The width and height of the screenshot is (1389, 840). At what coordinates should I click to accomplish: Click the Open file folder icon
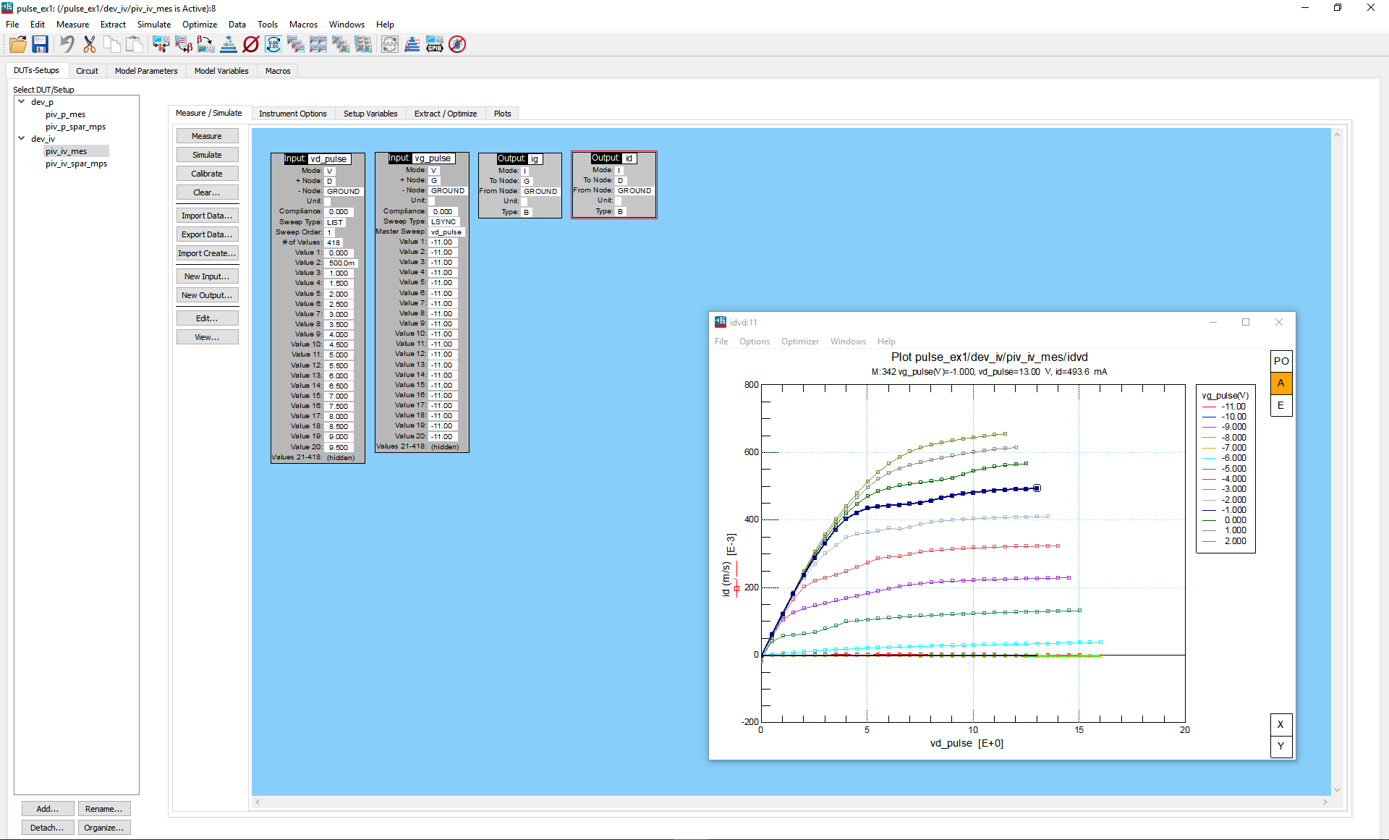pos(18,45)
